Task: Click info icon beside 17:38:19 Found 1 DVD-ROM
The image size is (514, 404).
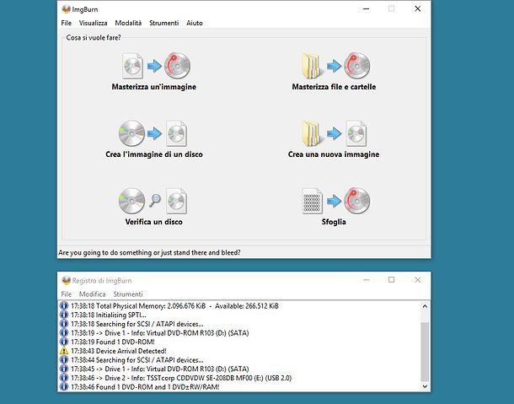Action: pos(64,342)
